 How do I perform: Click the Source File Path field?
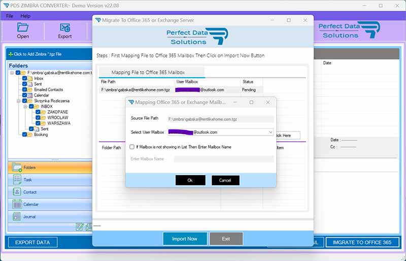tap(220, 119)
